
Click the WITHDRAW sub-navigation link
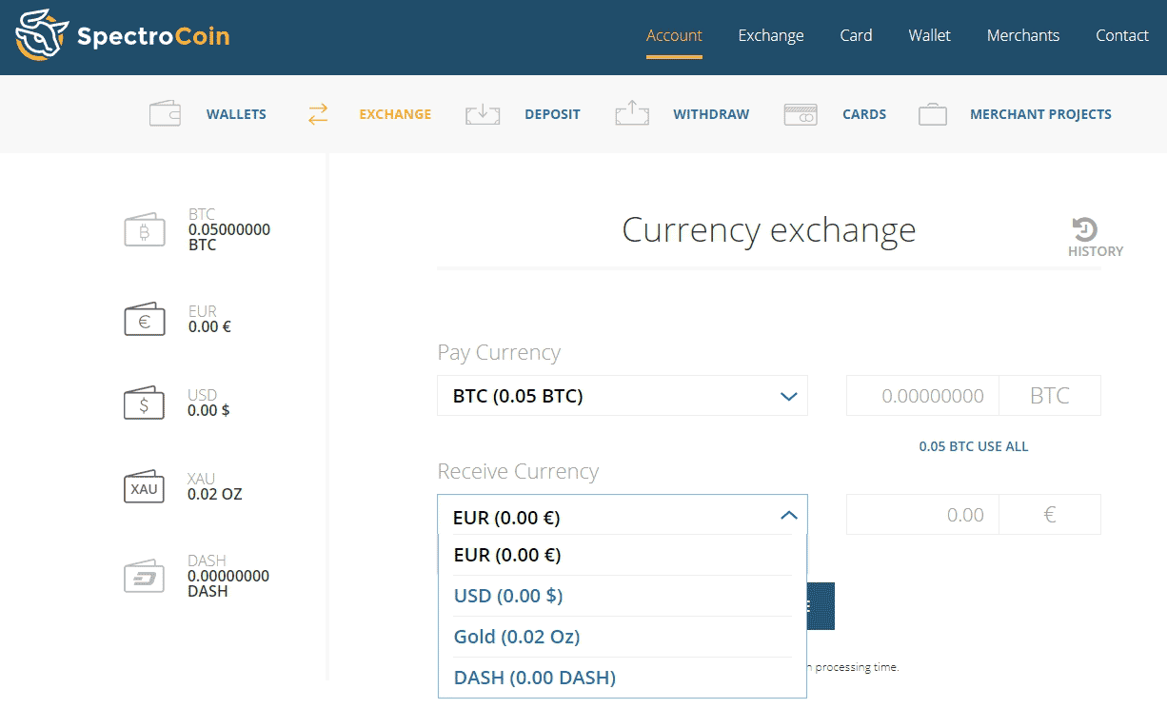click(x=711, y=114)
